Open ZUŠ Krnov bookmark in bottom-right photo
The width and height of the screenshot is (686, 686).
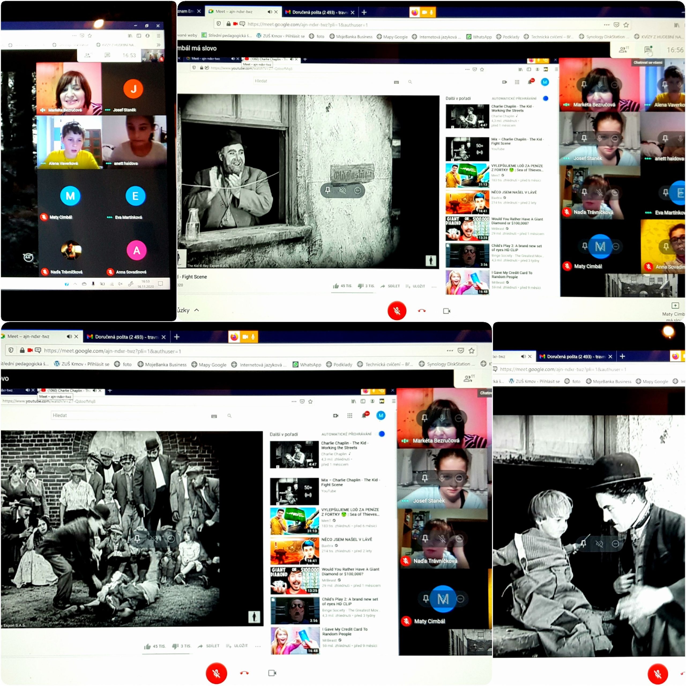coord(534,381)
